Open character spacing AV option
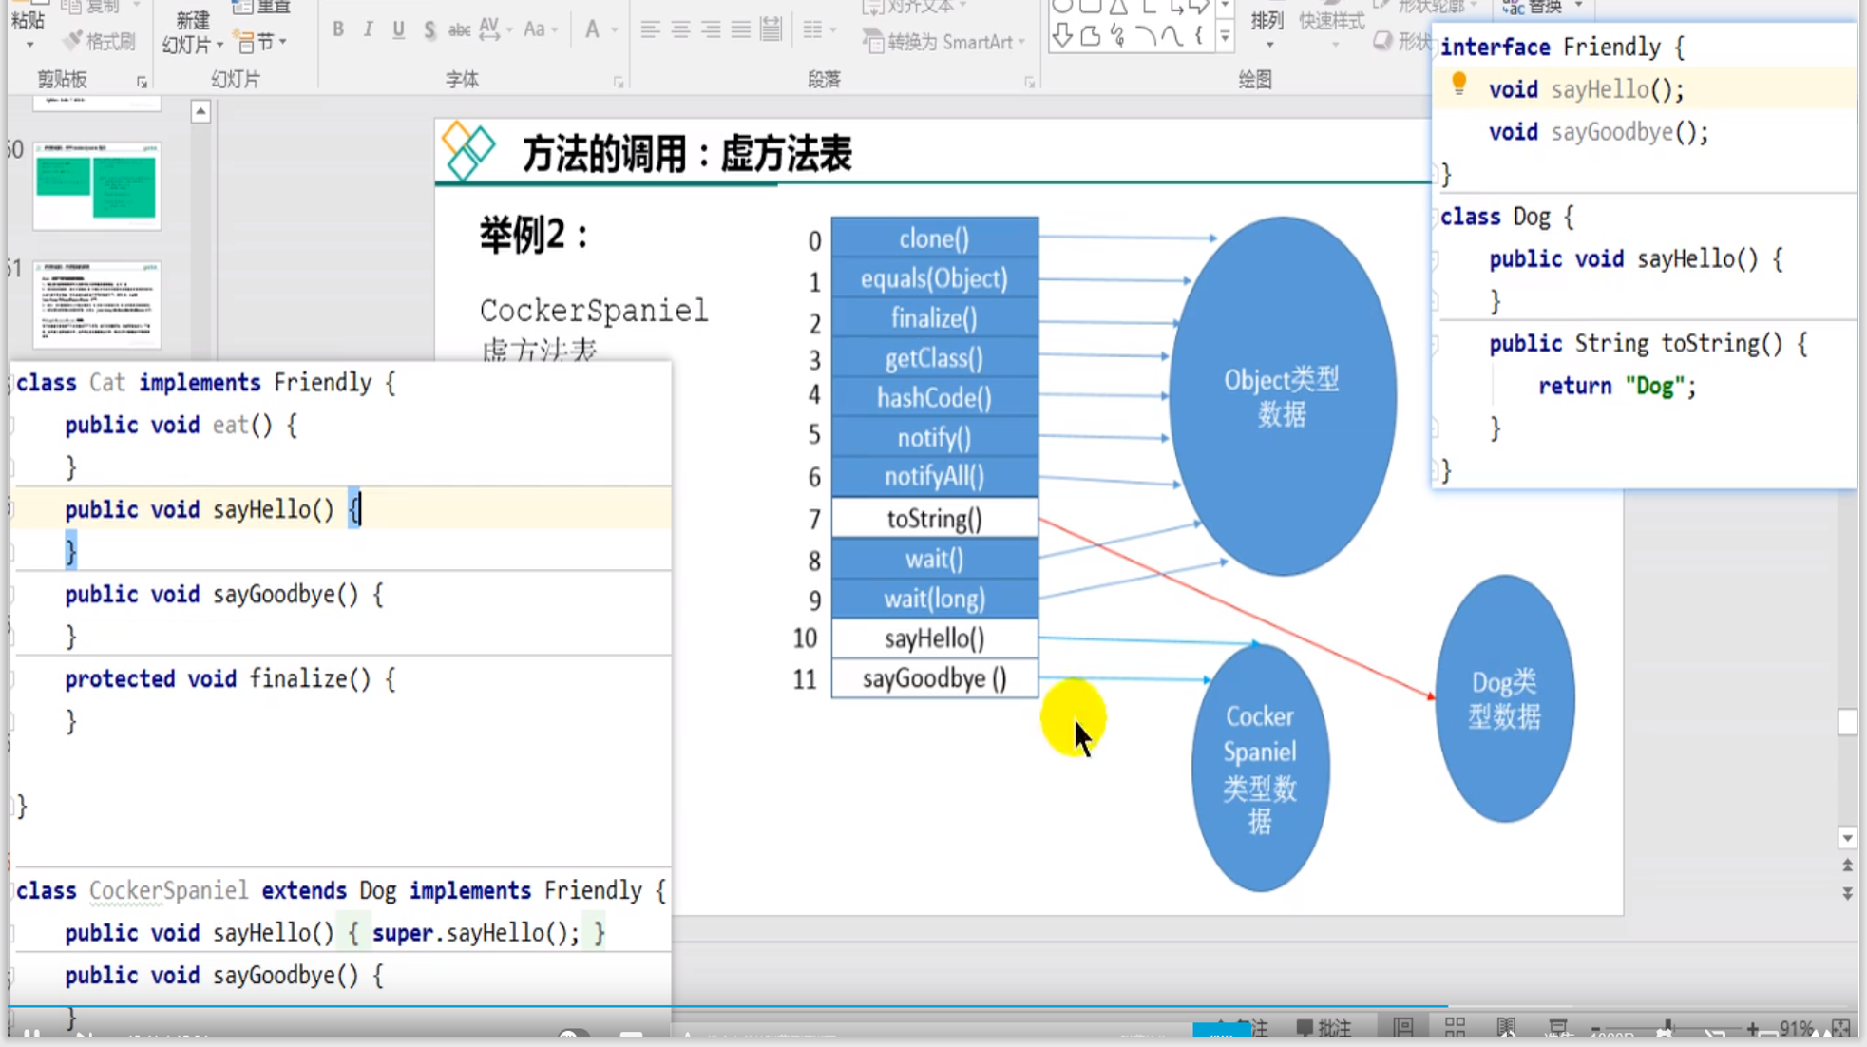The height and width of the screenshot is (1047, 1867). coord(494,29)
